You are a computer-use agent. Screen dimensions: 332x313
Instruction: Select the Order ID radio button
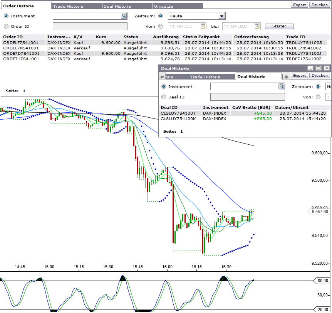[x=6, y=26]
